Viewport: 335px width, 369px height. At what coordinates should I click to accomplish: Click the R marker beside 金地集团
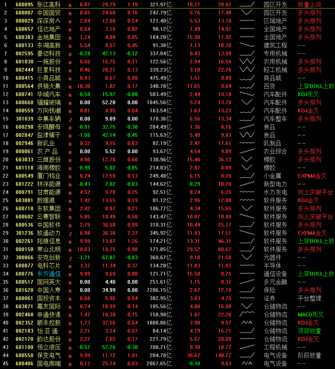tap(70, 38)
